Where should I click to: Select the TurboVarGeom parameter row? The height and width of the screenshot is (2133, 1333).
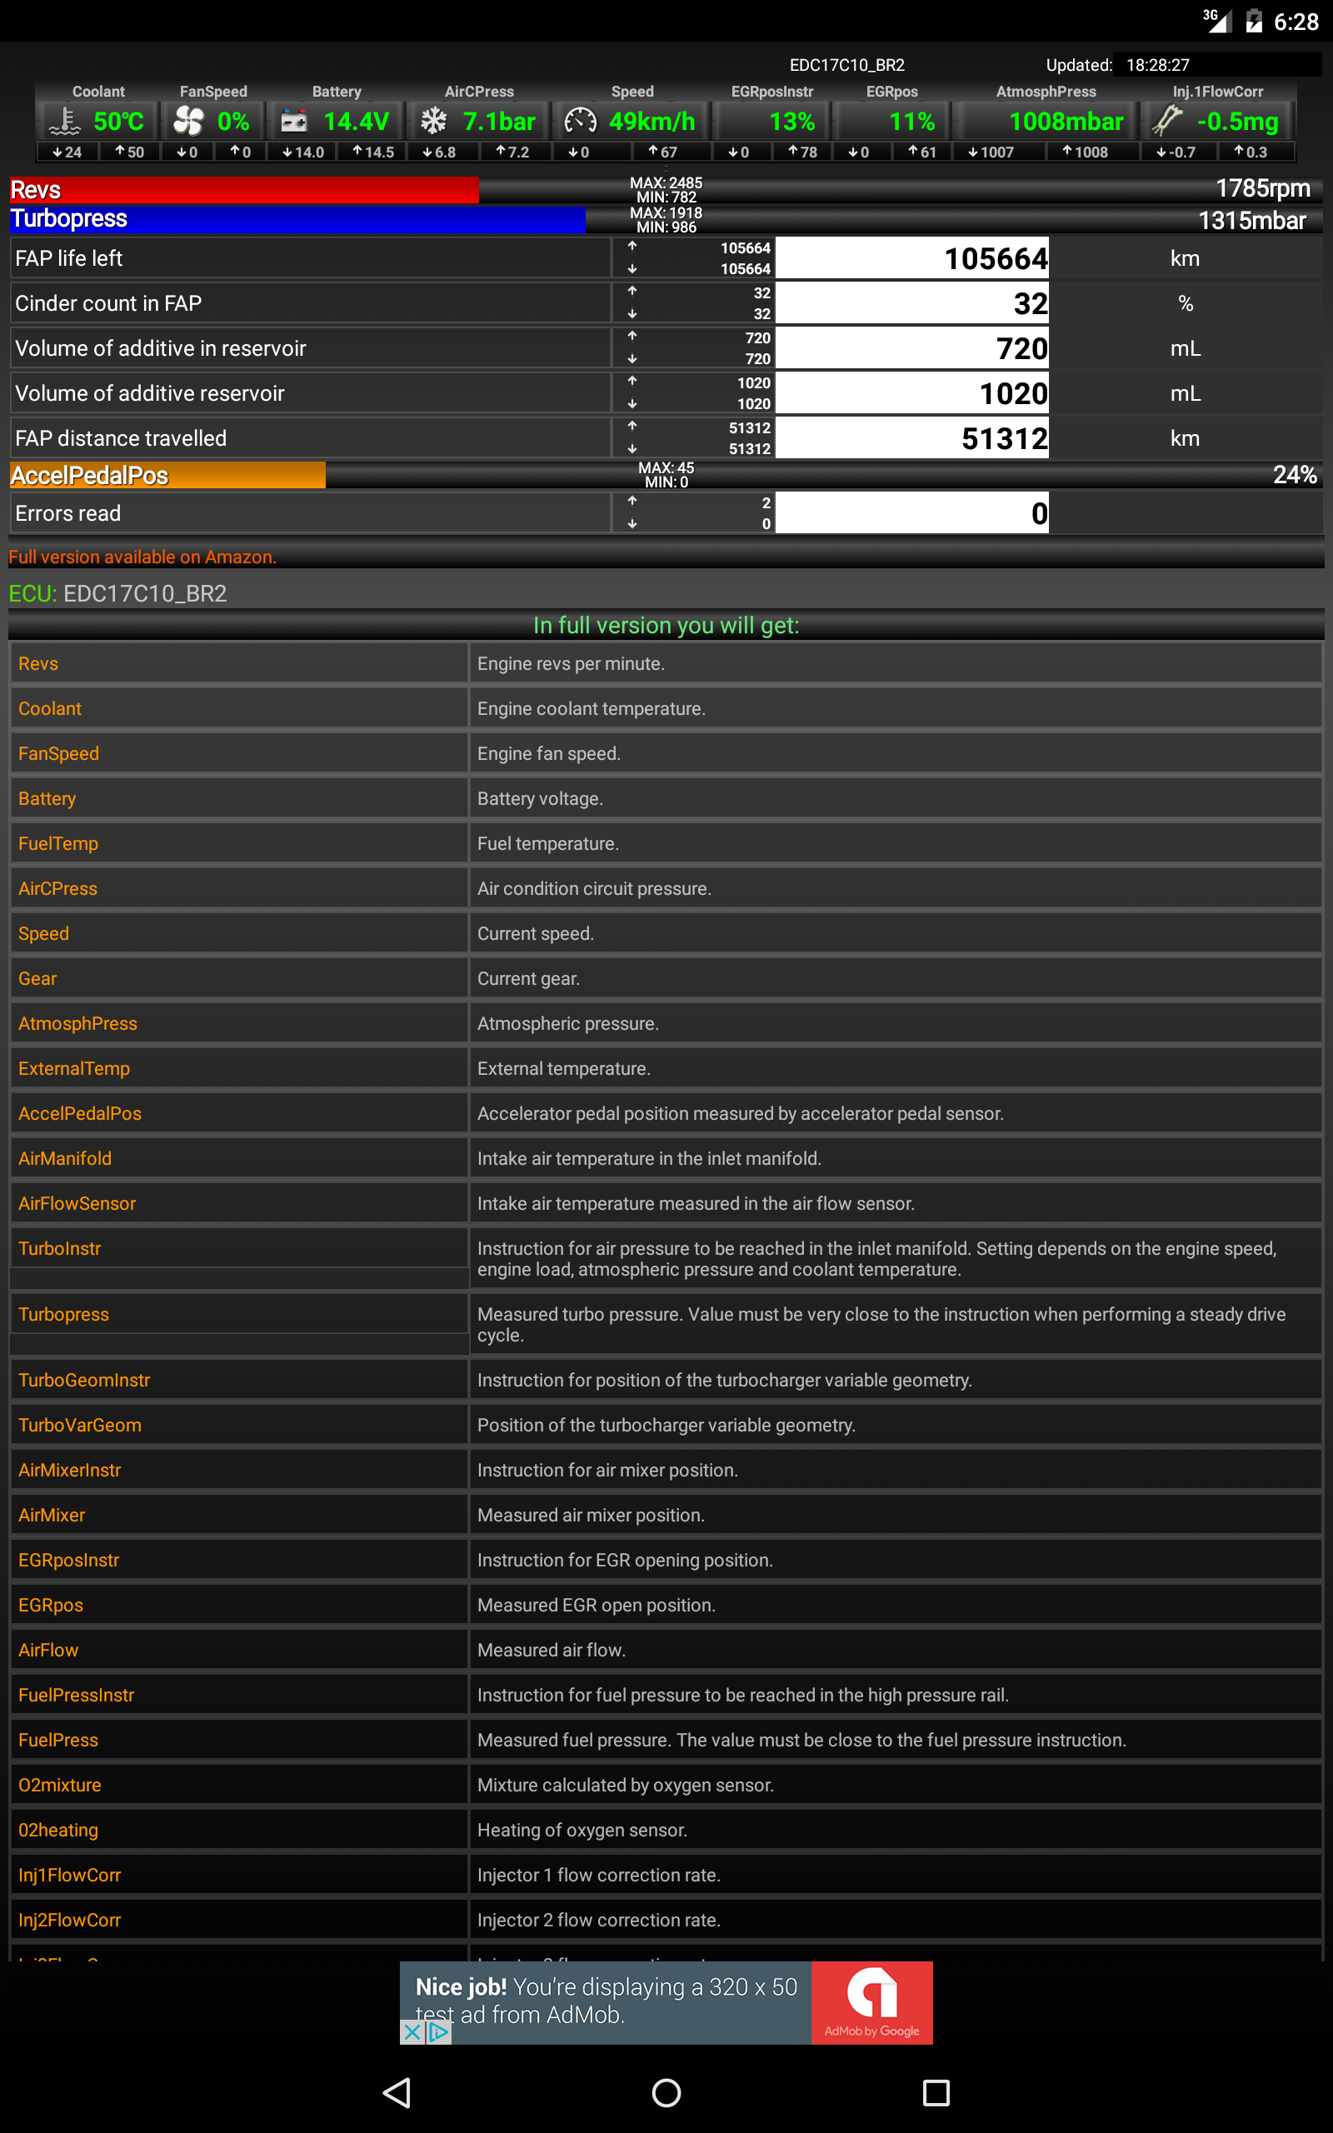(666, 1426)
